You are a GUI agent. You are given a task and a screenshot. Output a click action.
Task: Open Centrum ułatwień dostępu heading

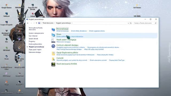click(x=67, y=45)
